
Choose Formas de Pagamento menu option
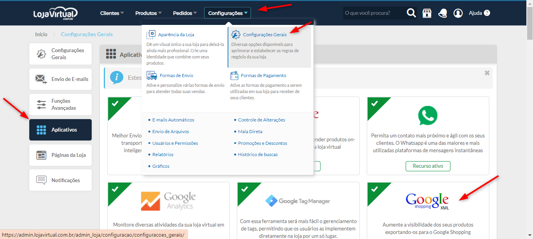tap(263, 76)
